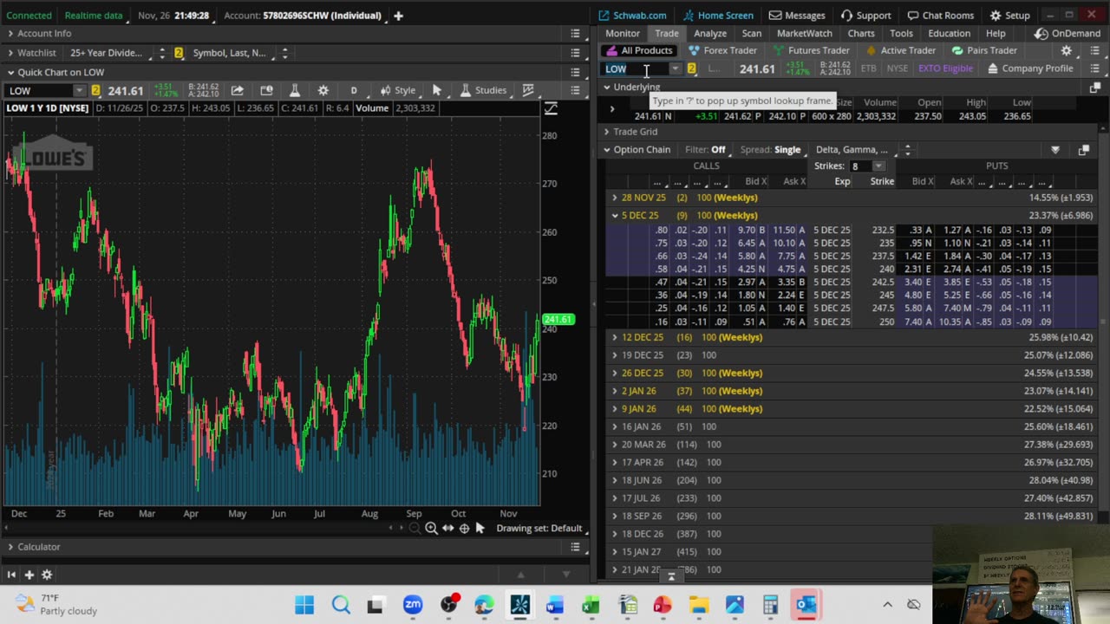Open chart symbol LOW dropdown arrow
This screenshot has width=1110, height=624.
click(80, 90)
